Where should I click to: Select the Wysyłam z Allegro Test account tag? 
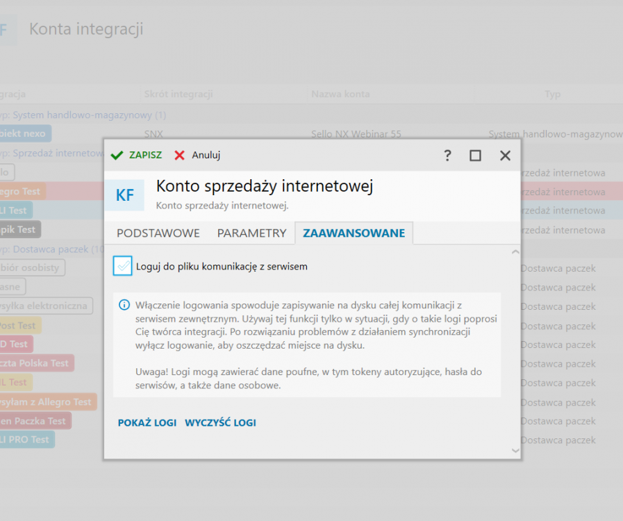pyautogui.click(x=46, y=402)
